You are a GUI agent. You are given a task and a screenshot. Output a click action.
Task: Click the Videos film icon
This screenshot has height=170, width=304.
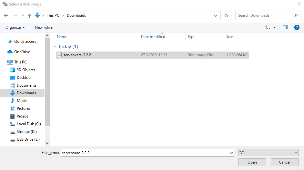pos(12,116)
